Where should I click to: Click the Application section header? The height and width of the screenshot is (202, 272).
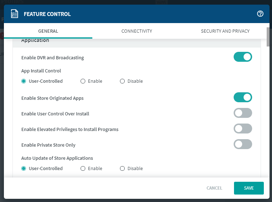point(35,41)
